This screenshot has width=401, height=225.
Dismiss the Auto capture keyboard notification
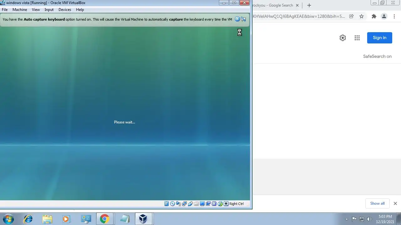(237, 19)
